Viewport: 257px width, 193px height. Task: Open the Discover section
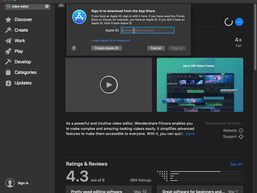click(23, 20)
